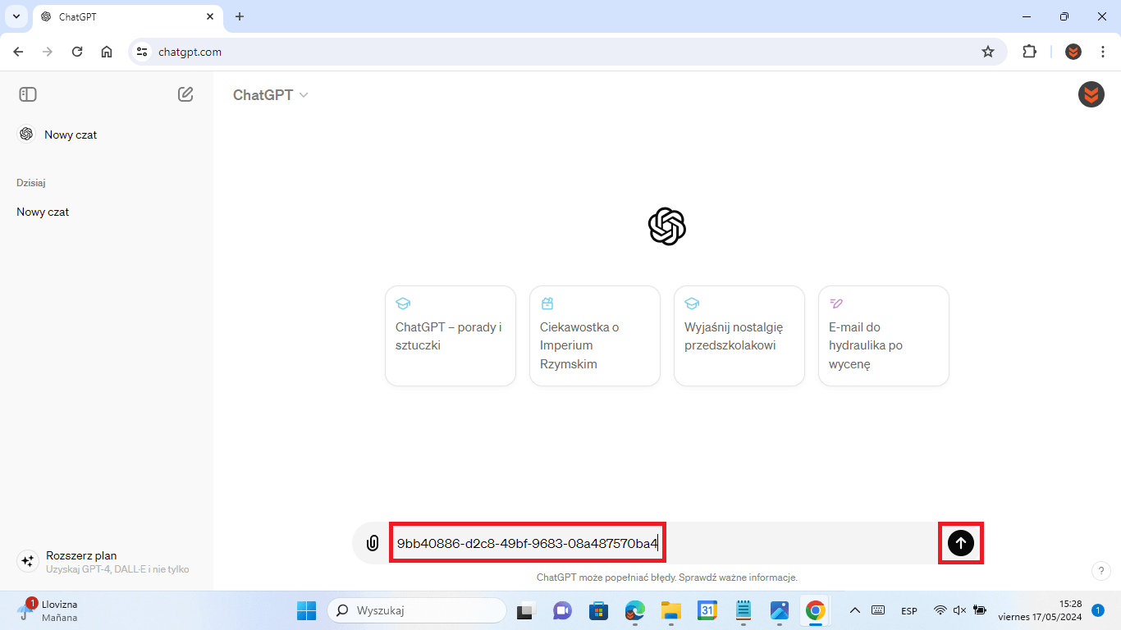View site information icon in address bar

[x=143, y=52]
